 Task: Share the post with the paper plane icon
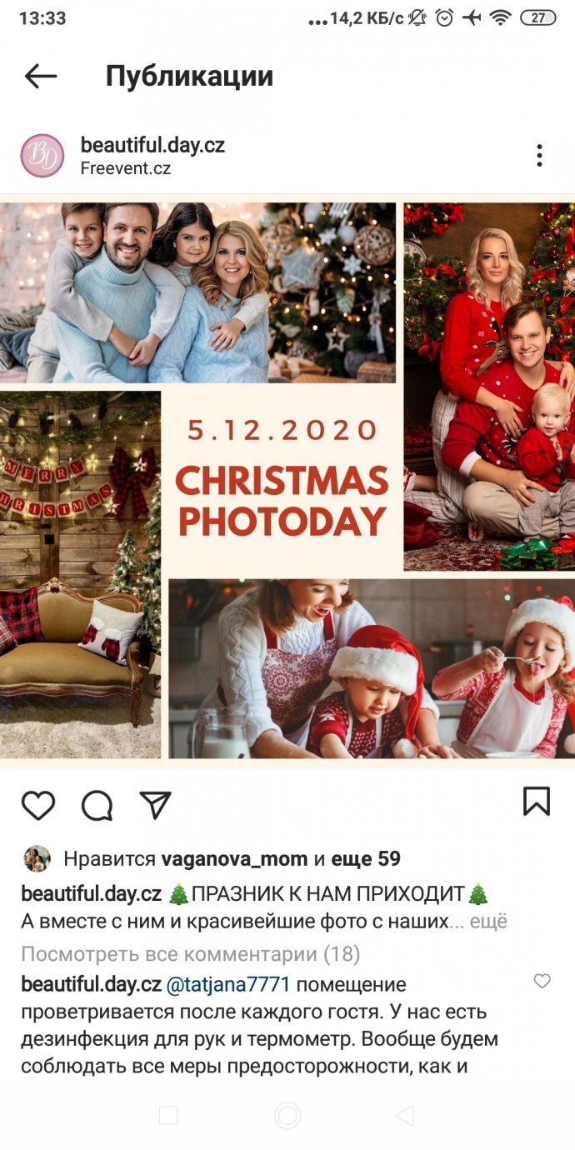(x=156, y=804)
